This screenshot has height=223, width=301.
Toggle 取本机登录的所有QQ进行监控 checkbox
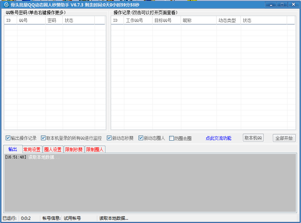tap(43, 138)
